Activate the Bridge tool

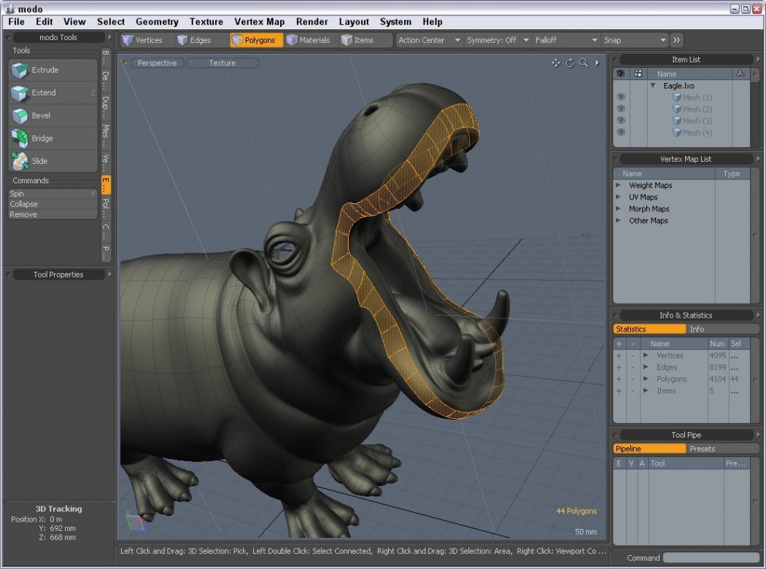(x=53, y=138)
